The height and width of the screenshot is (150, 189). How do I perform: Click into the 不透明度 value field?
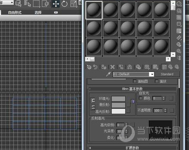158,111
